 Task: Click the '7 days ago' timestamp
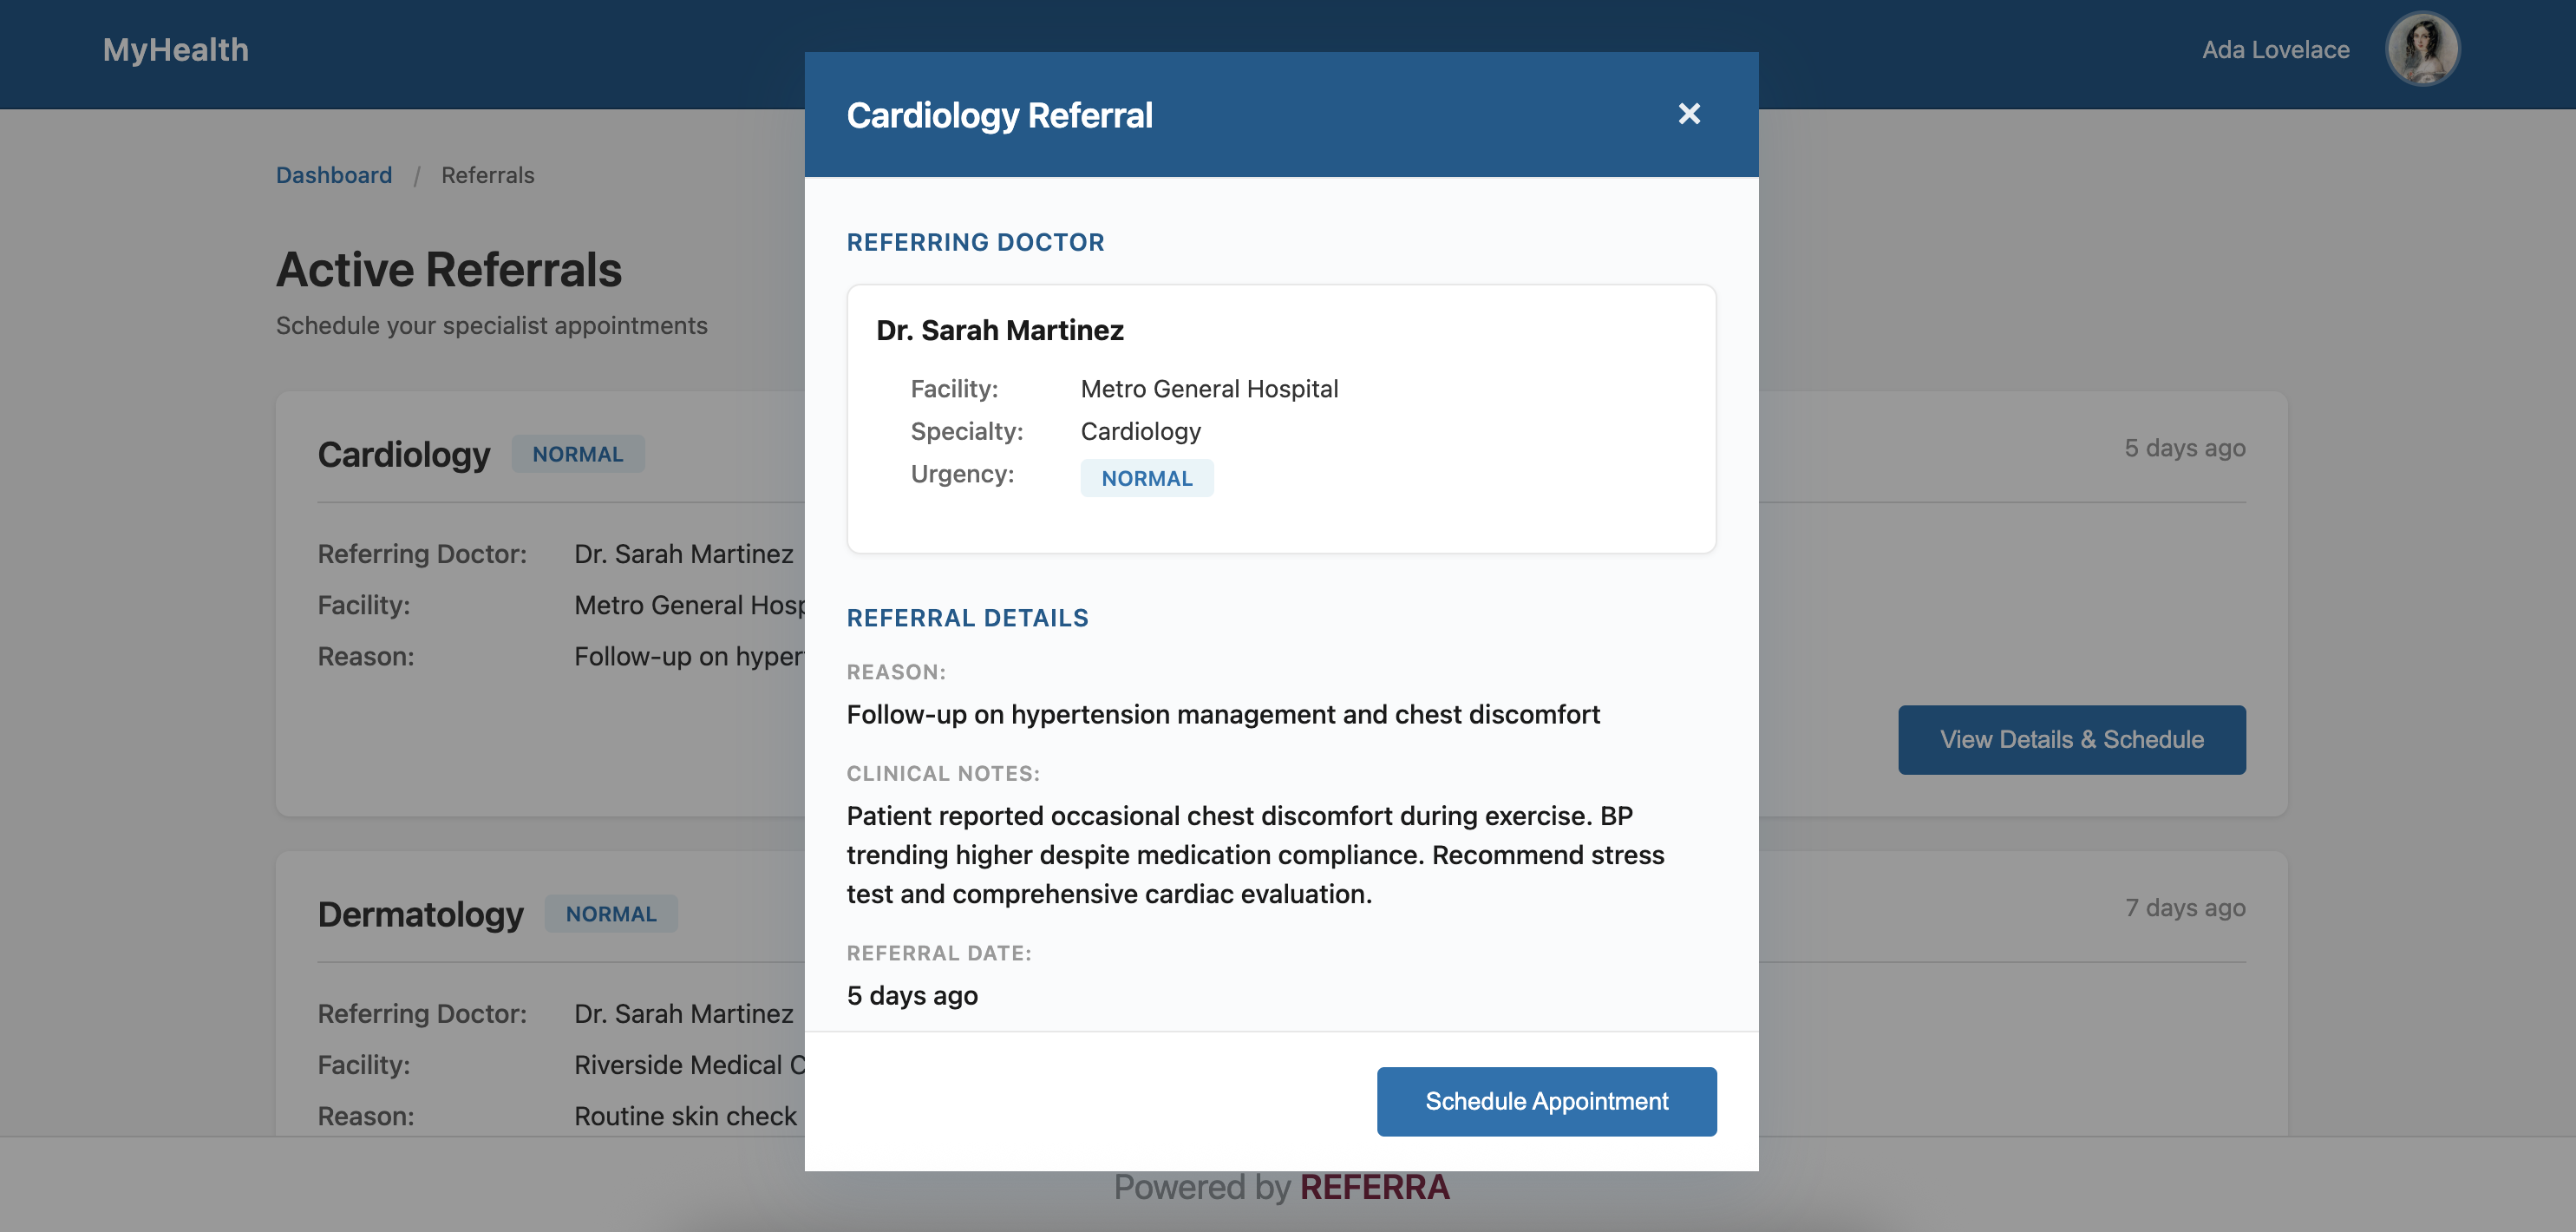point(2184,908)
